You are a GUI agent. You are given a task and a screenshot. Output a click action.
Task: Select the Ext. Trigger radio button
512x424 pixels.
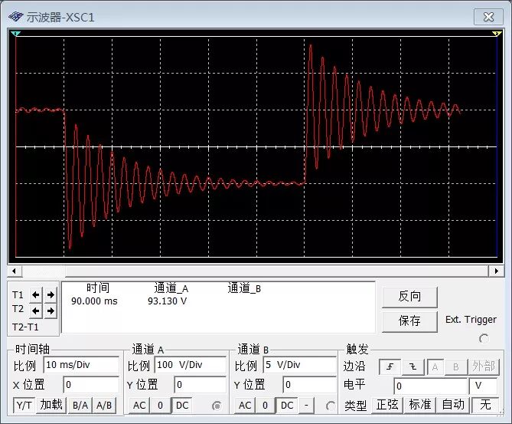click(483, 338)
